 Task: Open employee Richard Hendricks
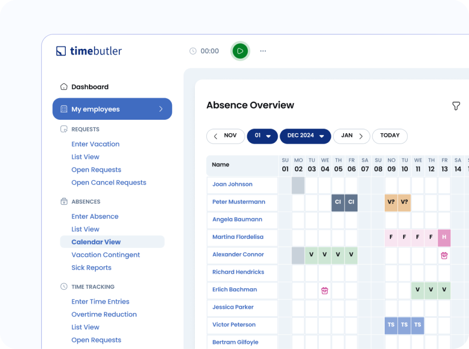[x=238, y=272]
